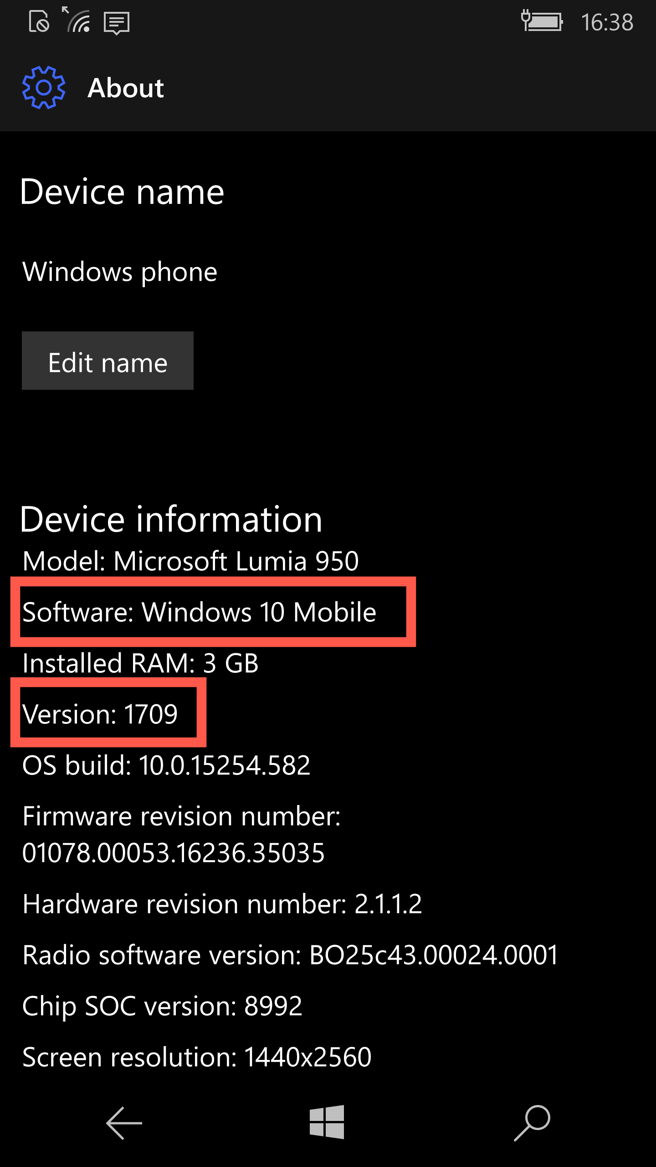Tap the Software: Windows 10 Mobile line
Image resolution: width=656 pixels, height=1167 pixels.
tap(199, 612)
